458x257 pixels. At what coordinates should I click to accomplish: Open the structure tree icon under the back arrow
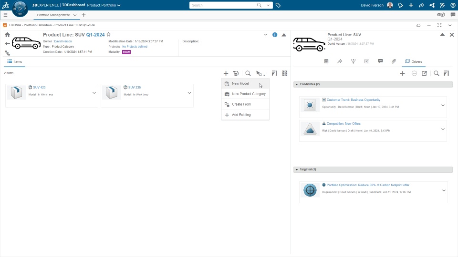tap(7, 53)
